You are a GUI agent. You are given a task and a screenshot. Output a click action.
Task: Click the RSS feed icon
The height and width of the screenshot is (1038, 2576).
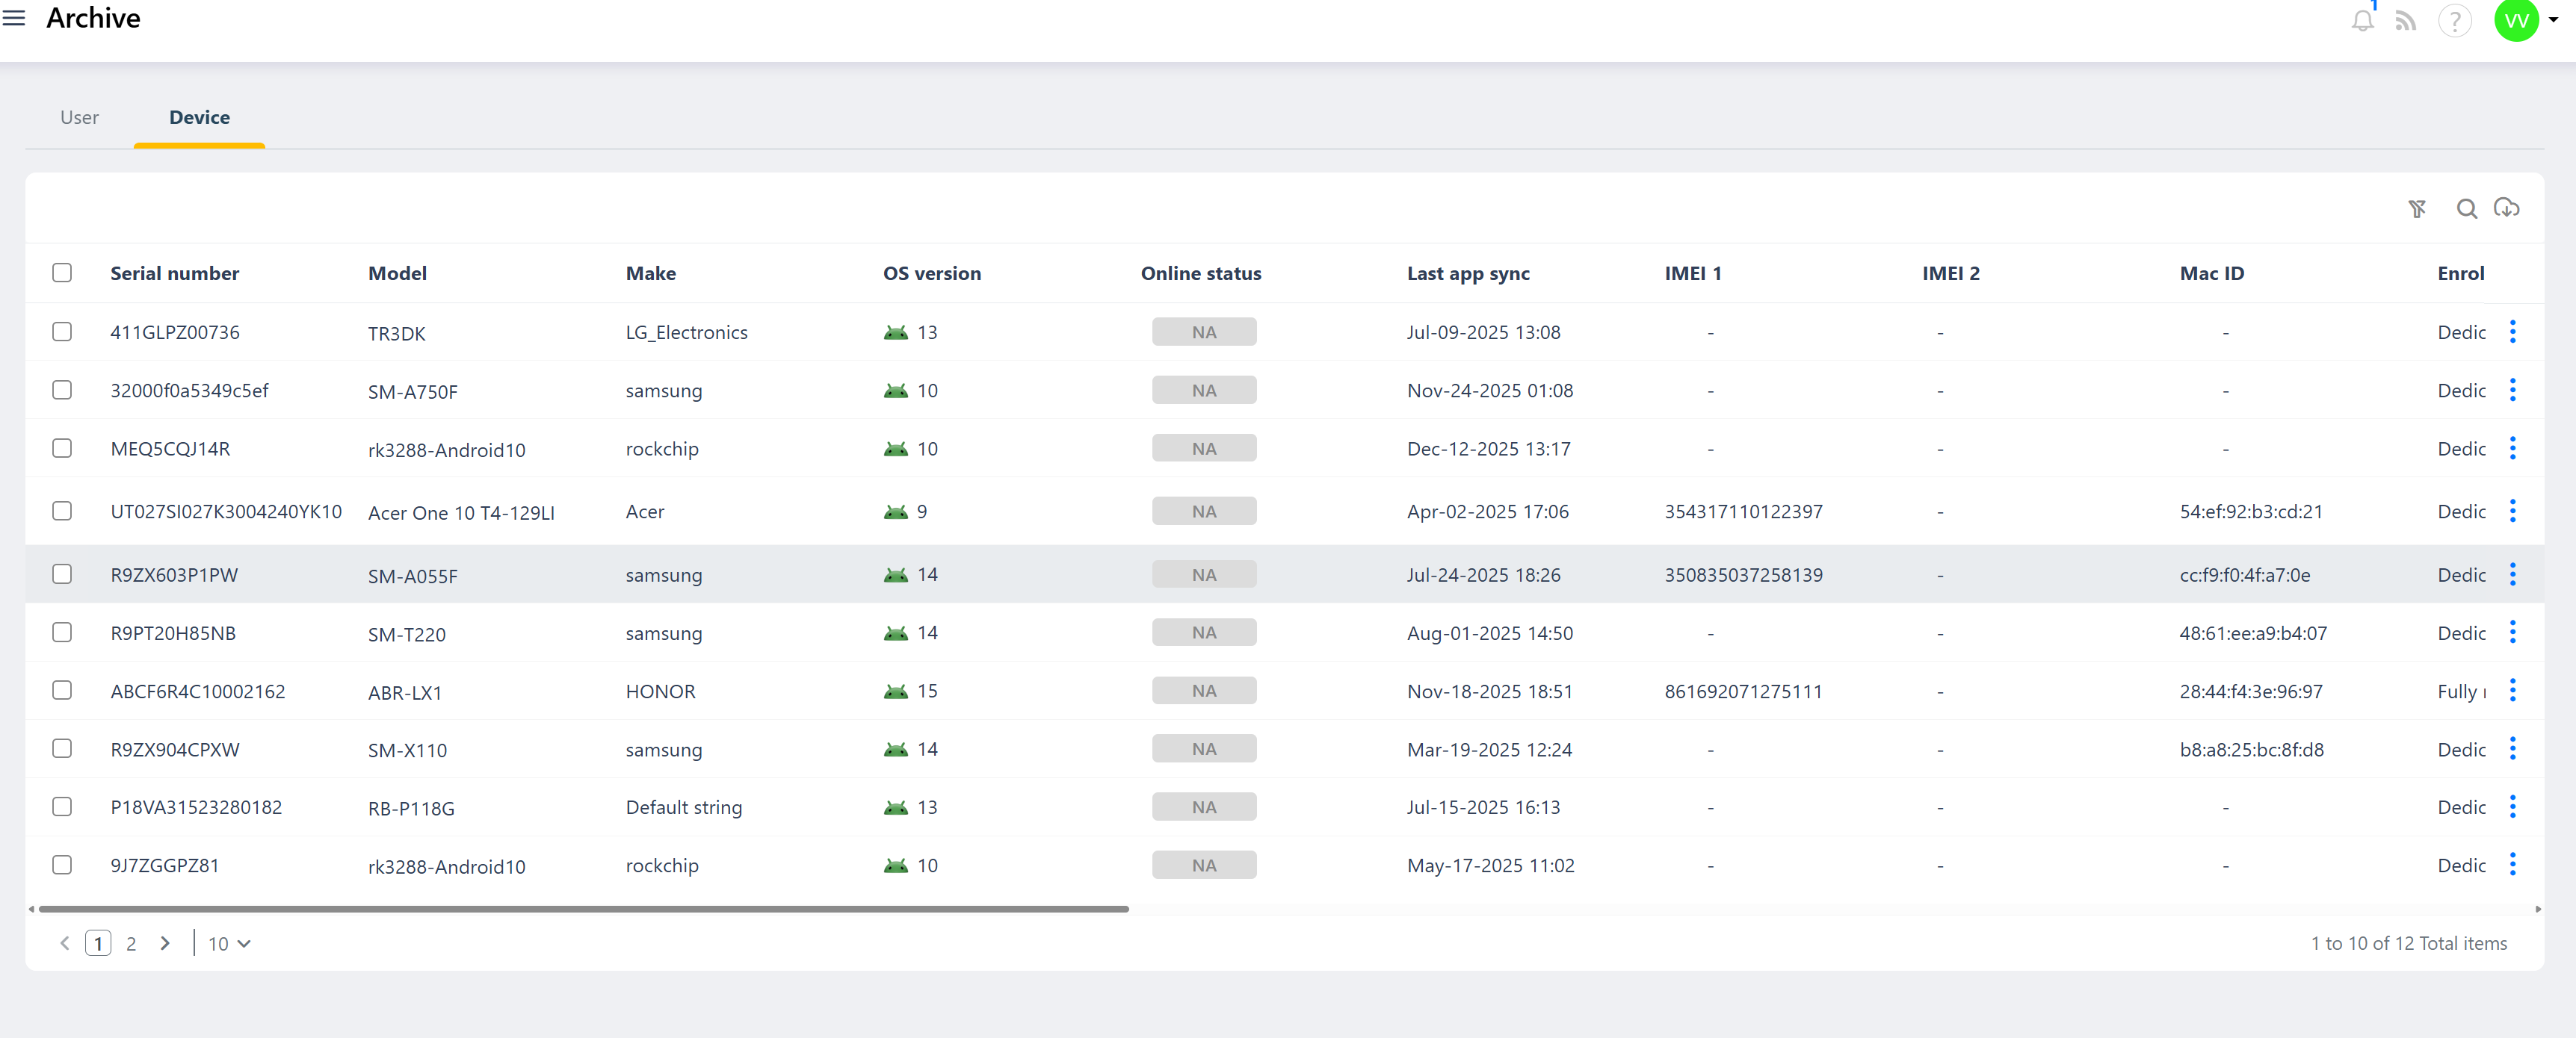[x=2406, y=21]
